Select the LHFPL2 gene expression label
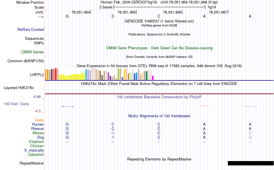This screenshot has height=170, width=274. tap(37, 75)
